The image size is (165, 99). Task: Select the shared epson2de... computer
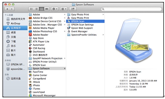[x=15, y=69]
